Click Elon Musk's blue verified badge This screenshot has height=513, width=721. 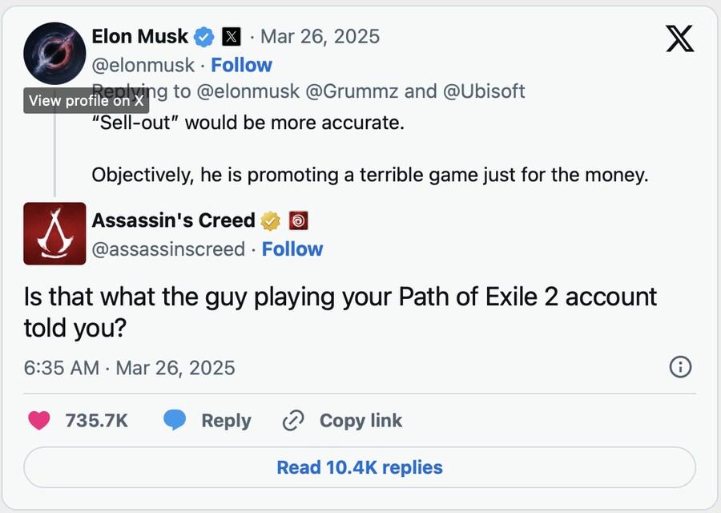point(205,37)
